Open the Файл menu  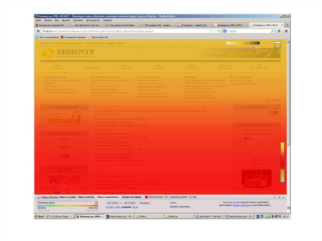[38, 20]
